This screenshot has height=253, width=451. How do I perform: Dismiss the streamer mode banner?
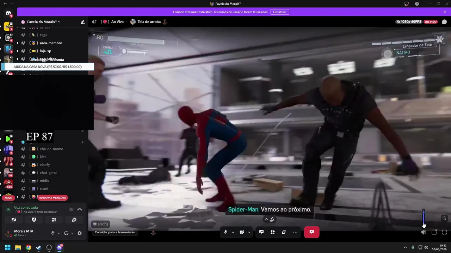tap(445, 12)
